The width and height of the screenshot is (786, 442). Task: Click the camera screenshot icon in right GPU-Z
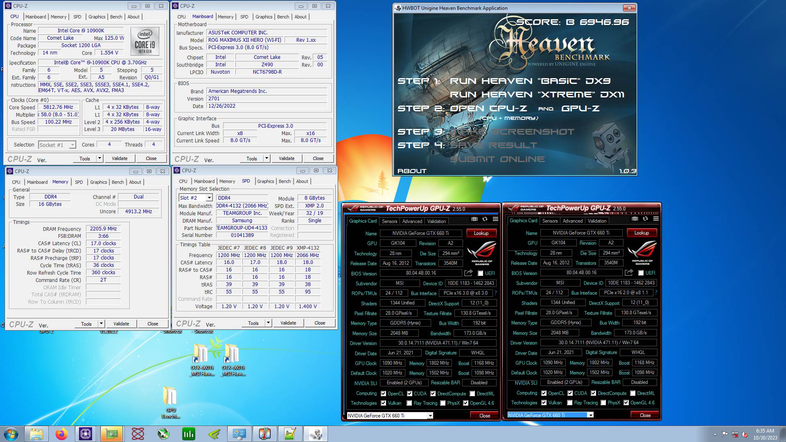click(x=635, y=219)
